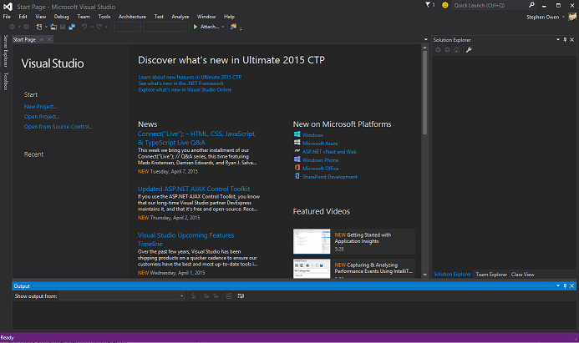
Task: Click the Stephen Owen account avatar
Action: (572, 17)
